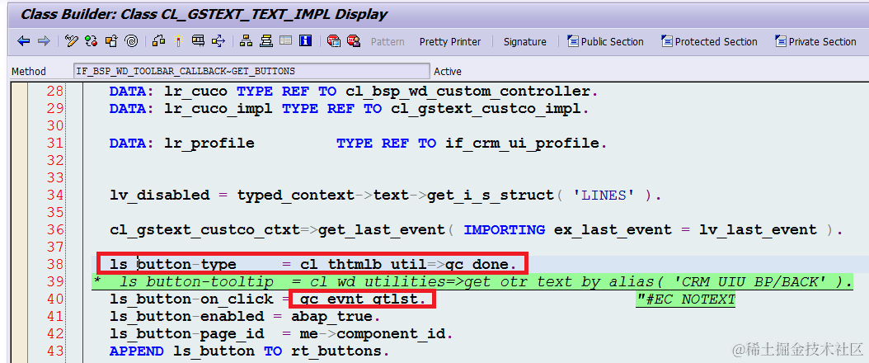The image size is (869, 363).
Task: Click the spiral Enhance icon
Action: pos(131,41)
